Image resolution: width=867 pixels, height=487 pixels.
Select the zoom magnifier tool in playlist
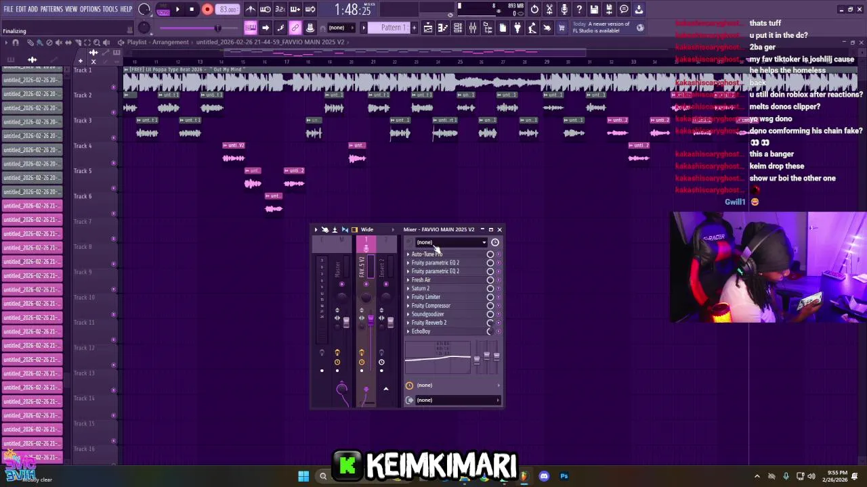coord(97,43)
